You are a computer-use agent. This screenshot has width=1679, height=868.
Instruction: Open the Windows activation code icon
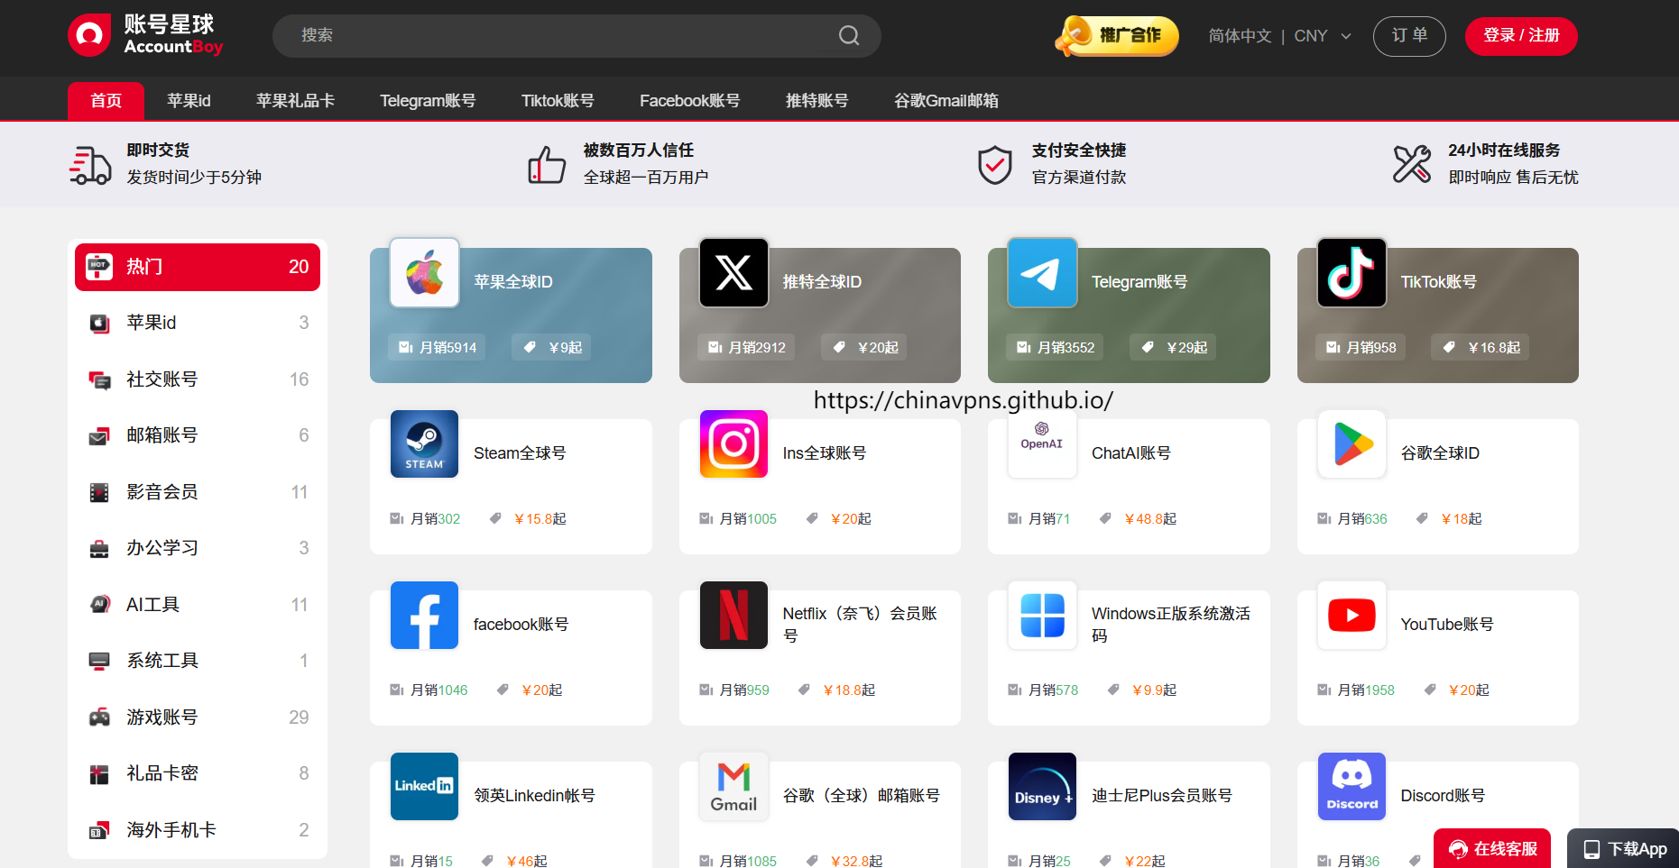(x=1043, y=615)
